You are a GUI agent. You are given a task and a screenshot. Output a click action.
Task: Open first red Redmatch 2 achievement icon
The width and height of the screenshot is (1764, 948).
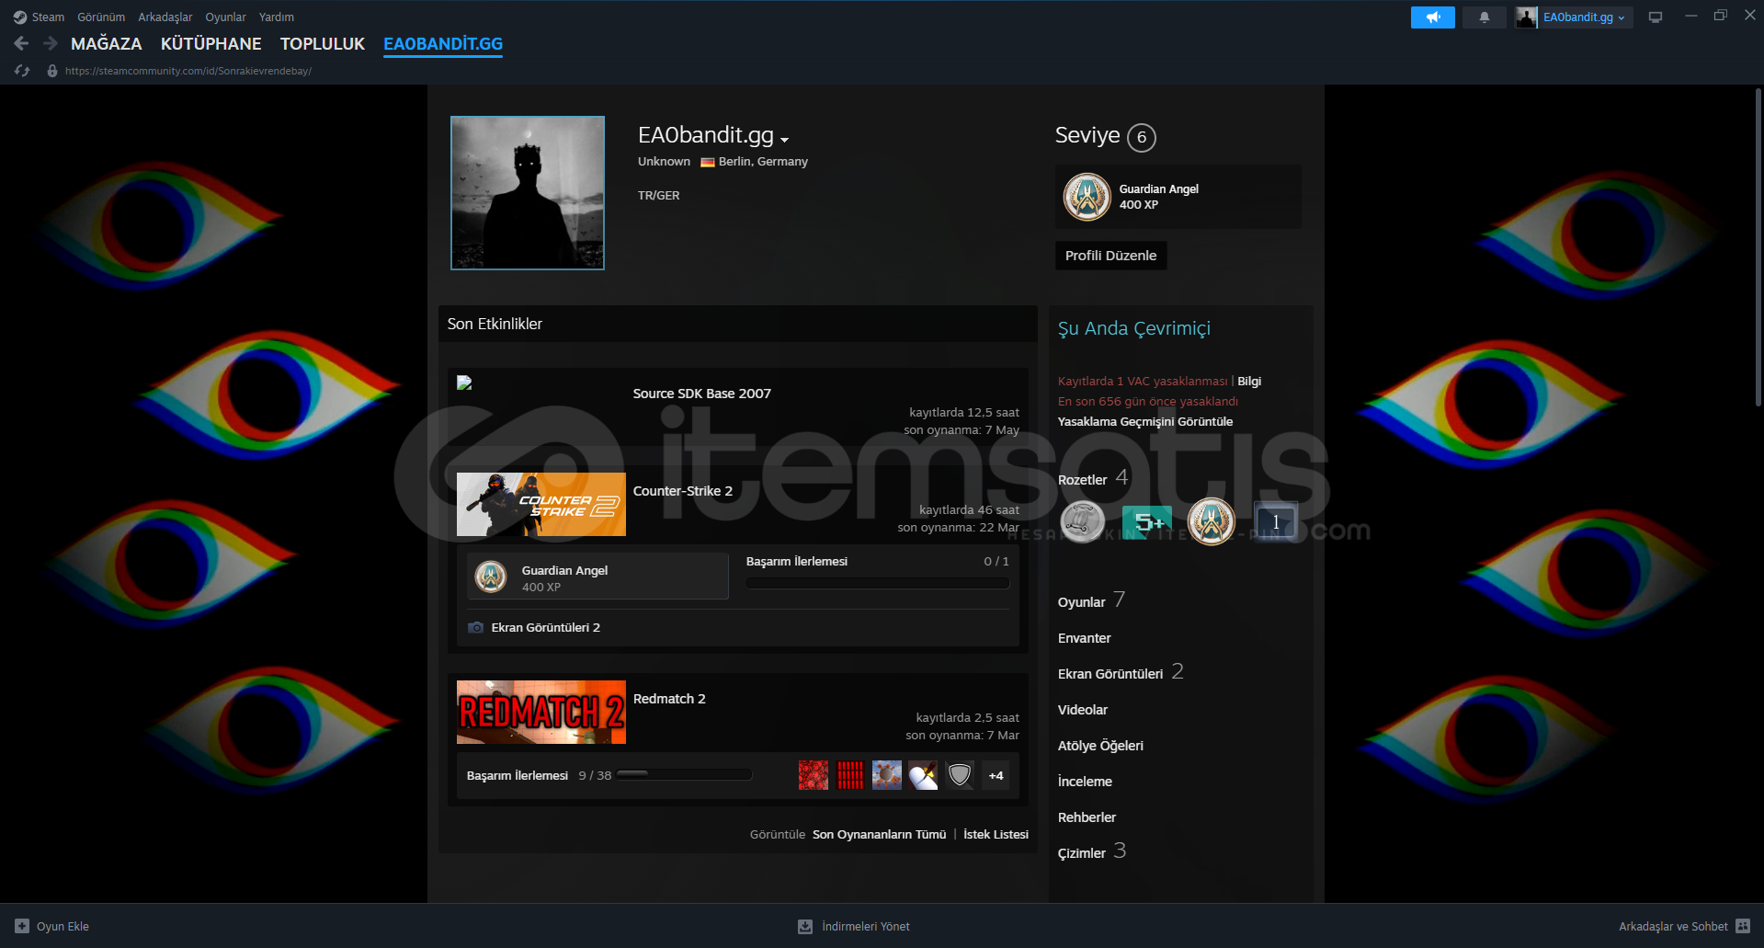pyautogui.click(x=814, y=775)
